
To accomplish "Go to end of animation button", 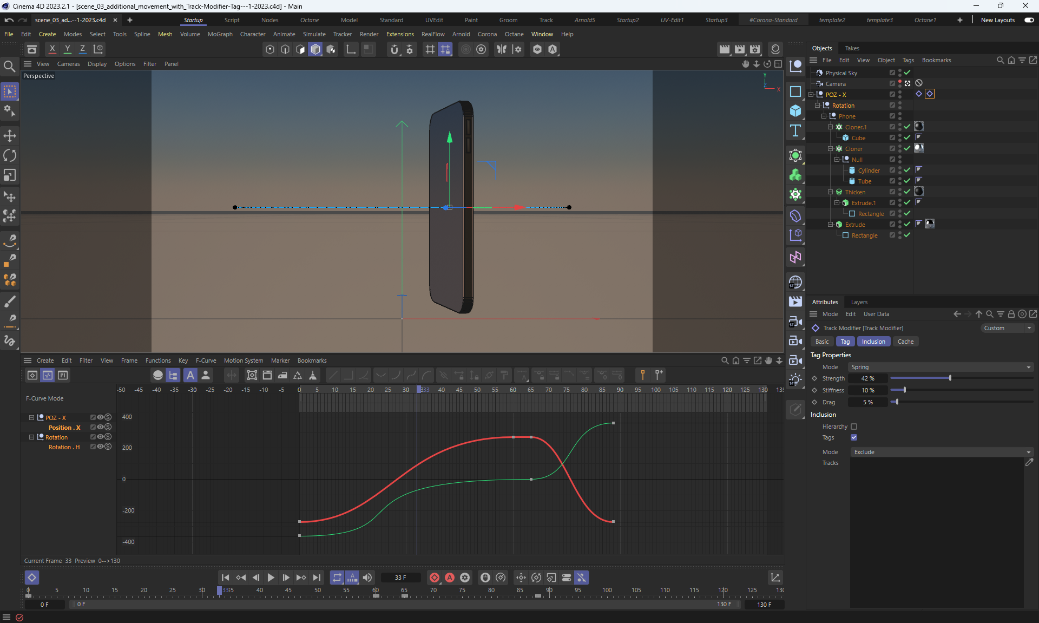I will [317, 578].
